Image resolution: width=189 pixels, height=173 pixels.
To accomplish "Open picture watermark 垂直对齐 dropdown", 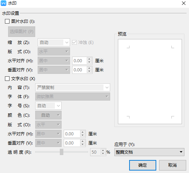I will point(54,70).
